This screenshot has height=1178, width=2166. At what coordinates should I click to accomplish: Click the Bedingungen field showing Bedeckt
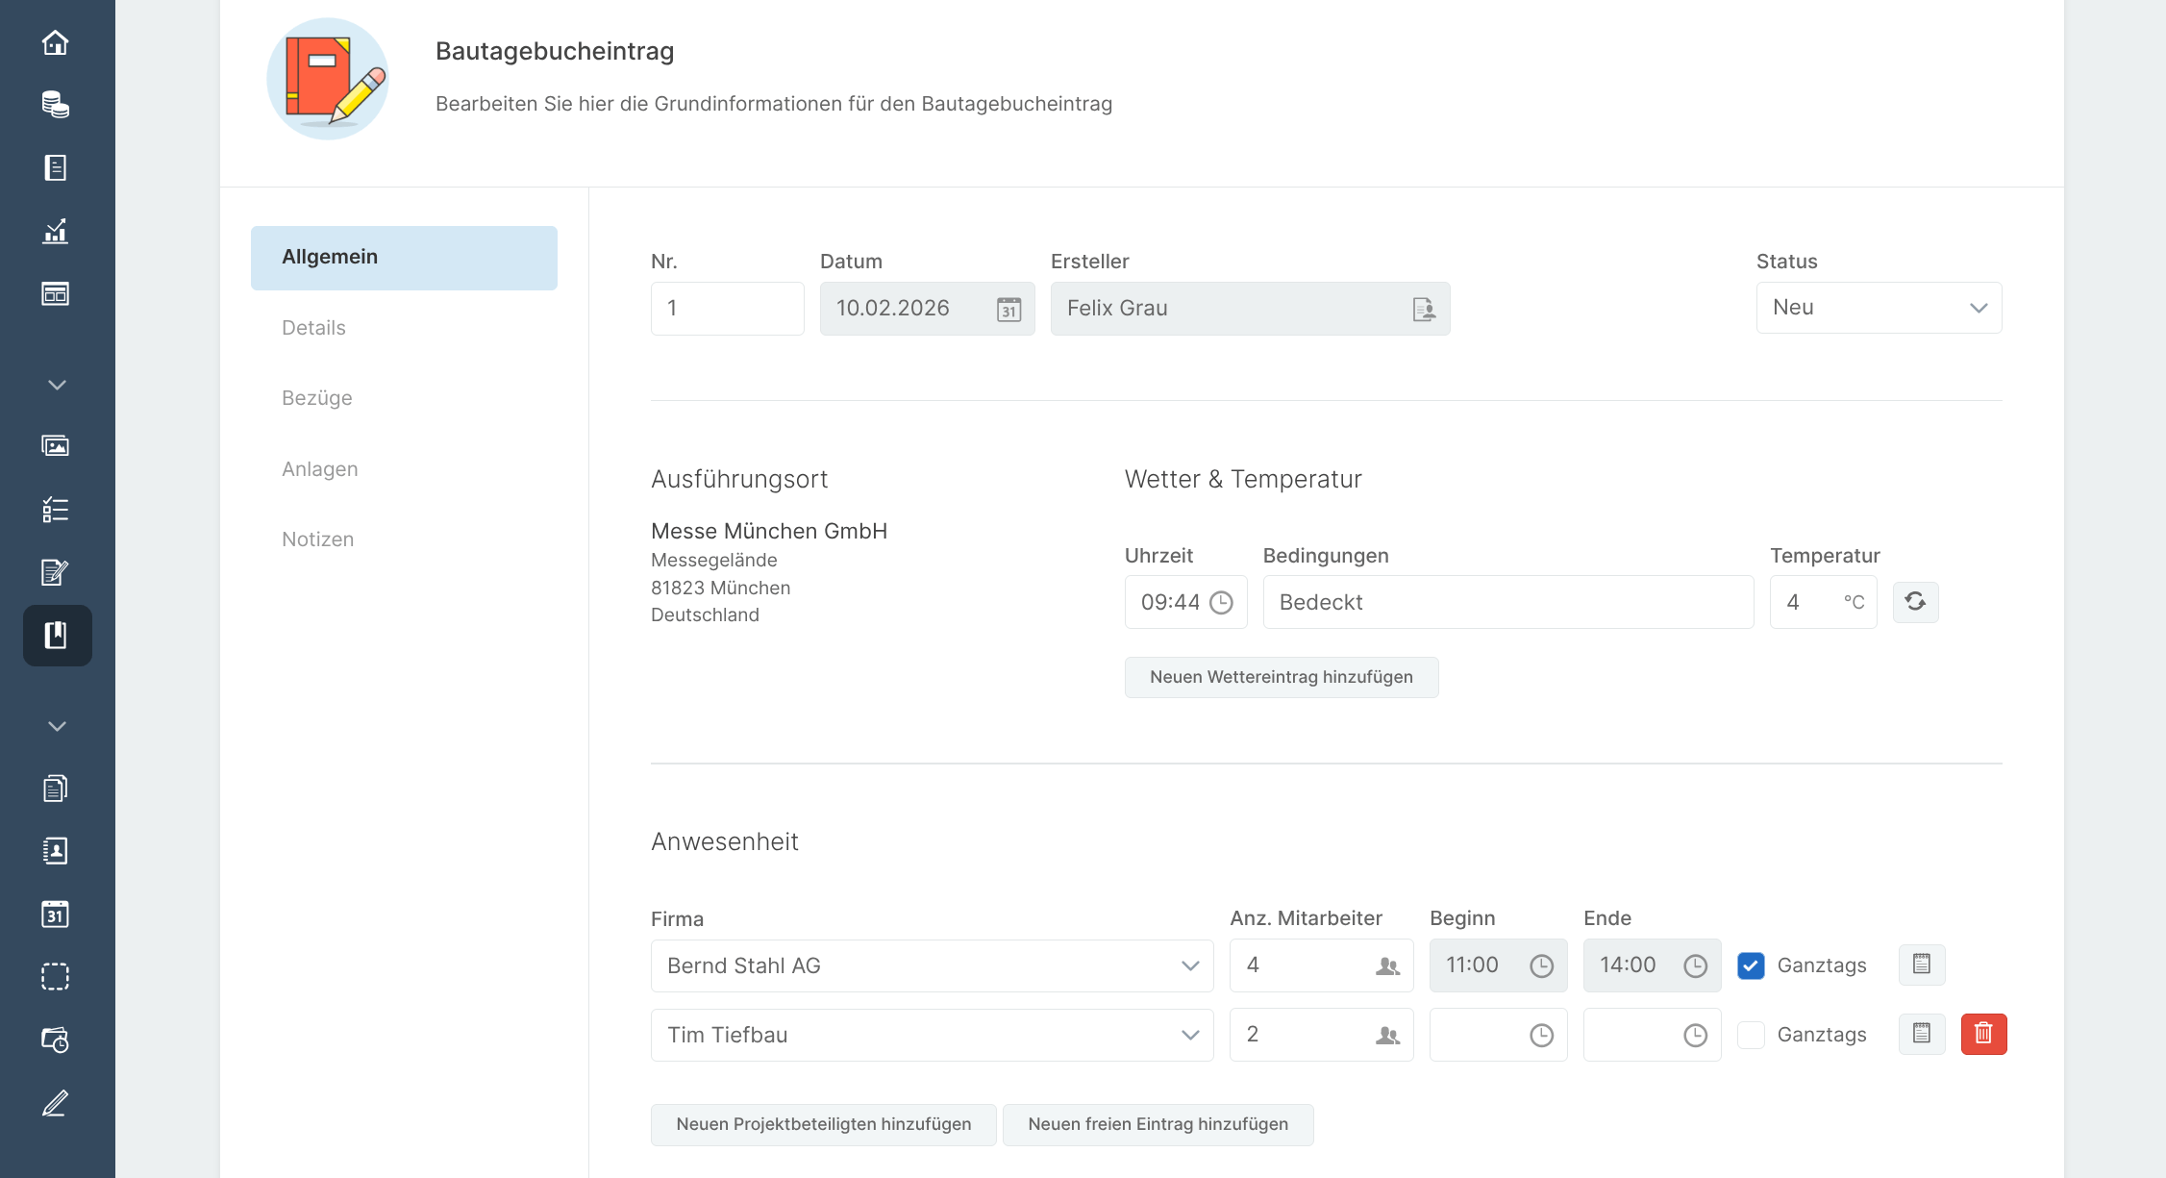coord(1507,602)
